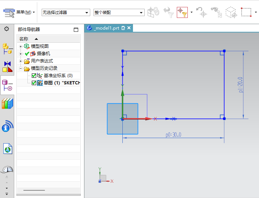Select the 模型历史记录 folder item

point(44,68)
